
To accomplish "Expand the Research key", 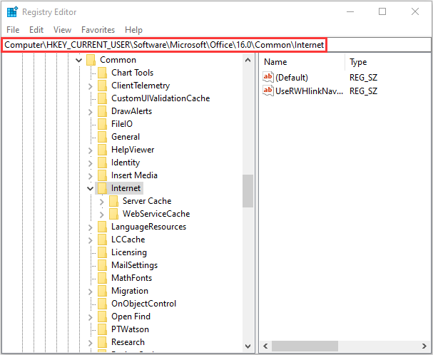I will [x=91, y=343].
